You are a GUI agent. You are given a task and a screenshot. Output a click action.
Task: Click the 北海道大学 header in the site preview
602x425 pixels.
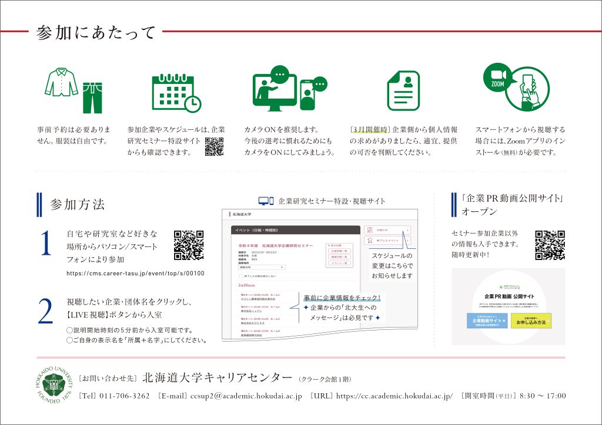pyautogui.click(x=242, y=215)
